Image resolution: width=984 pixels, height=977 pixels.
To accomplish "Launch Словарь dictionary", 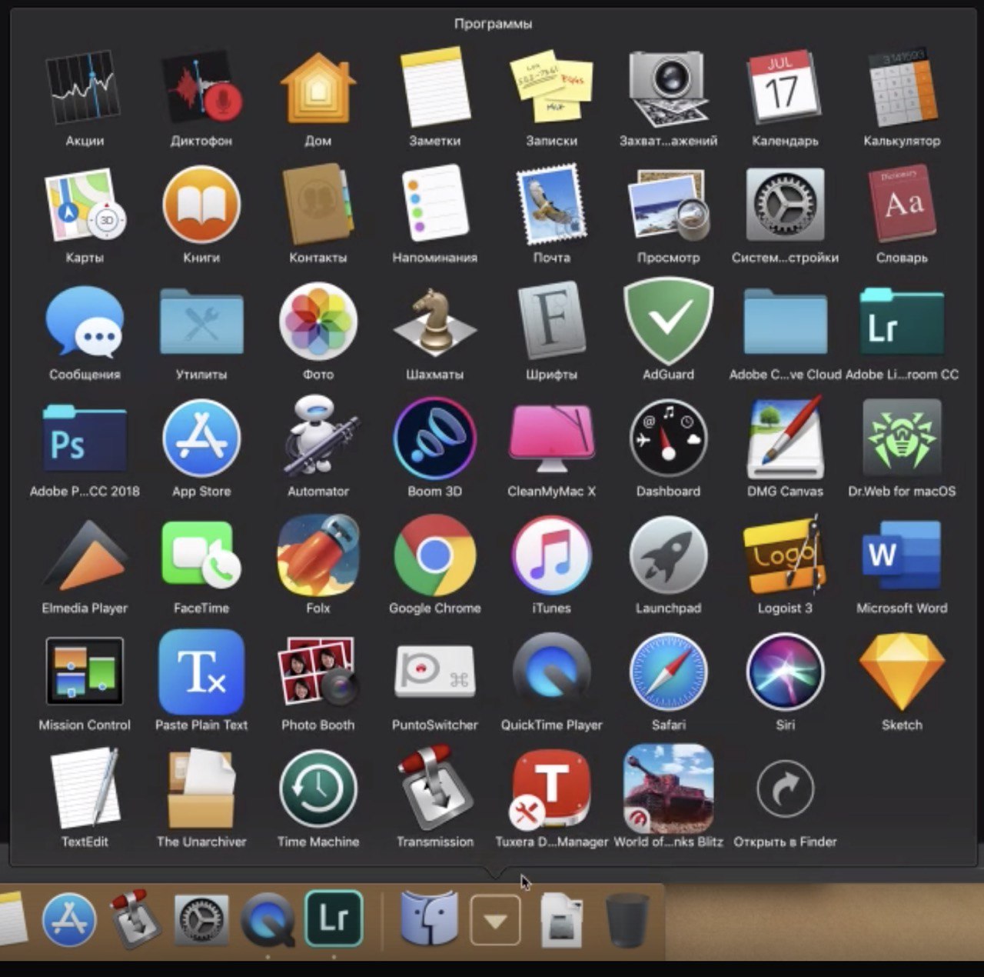I will (x=902, y=205).
